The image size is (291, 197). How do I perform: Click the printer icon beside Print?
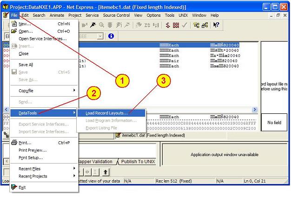pos(14,143)
